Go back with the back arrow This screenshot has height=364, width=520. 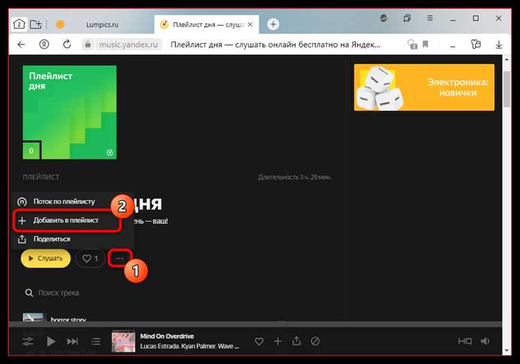(21, 44)
